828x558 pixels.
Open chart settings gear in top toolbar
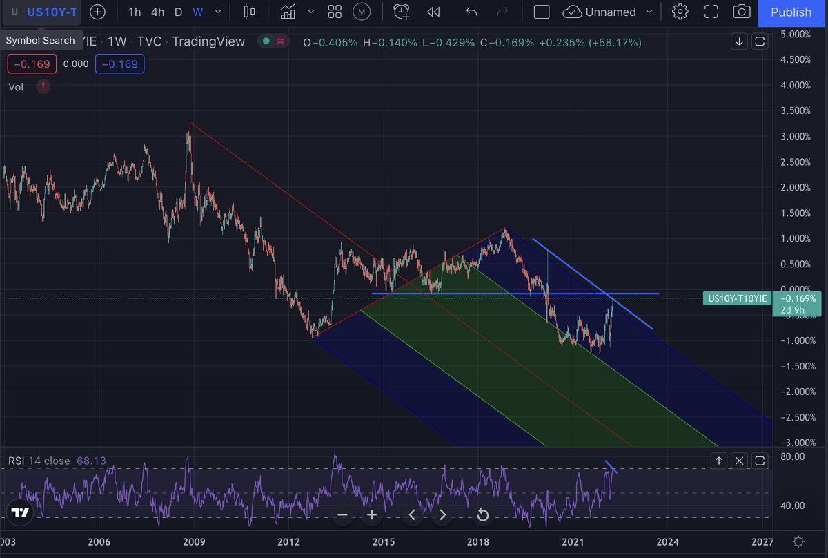coord(680,12)
